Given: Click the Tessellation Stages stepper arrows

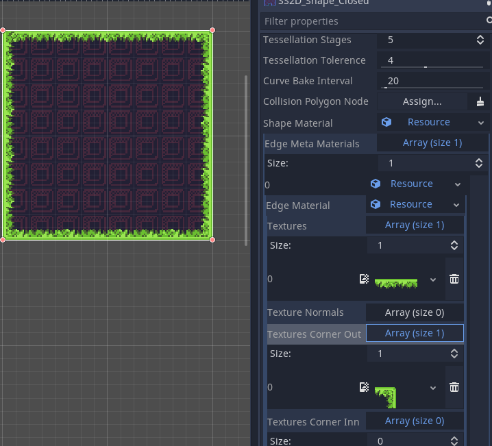Looking at the screenshot, I should click(480, 40).
